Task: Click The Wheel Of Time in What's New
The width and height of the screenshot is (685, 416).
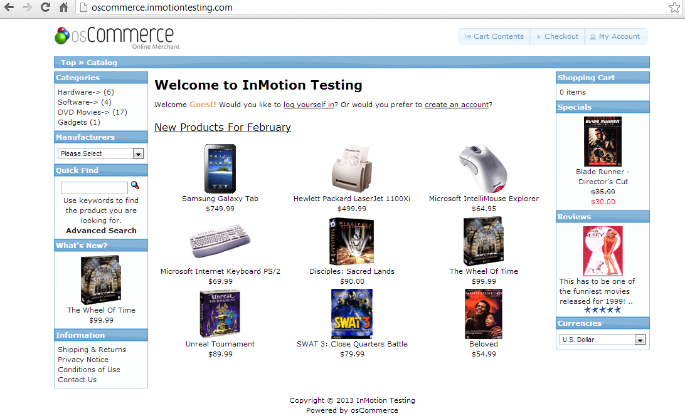Action: [101, 310]
